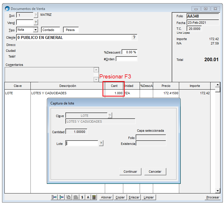Click the Fecha field 23-Feb-2021
This screenshot has height=204, width=224.
click(x=203, y=23)
